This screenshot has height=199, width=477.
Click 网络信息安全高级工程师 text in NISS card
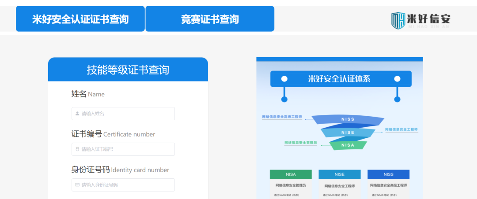click(389, 185)
